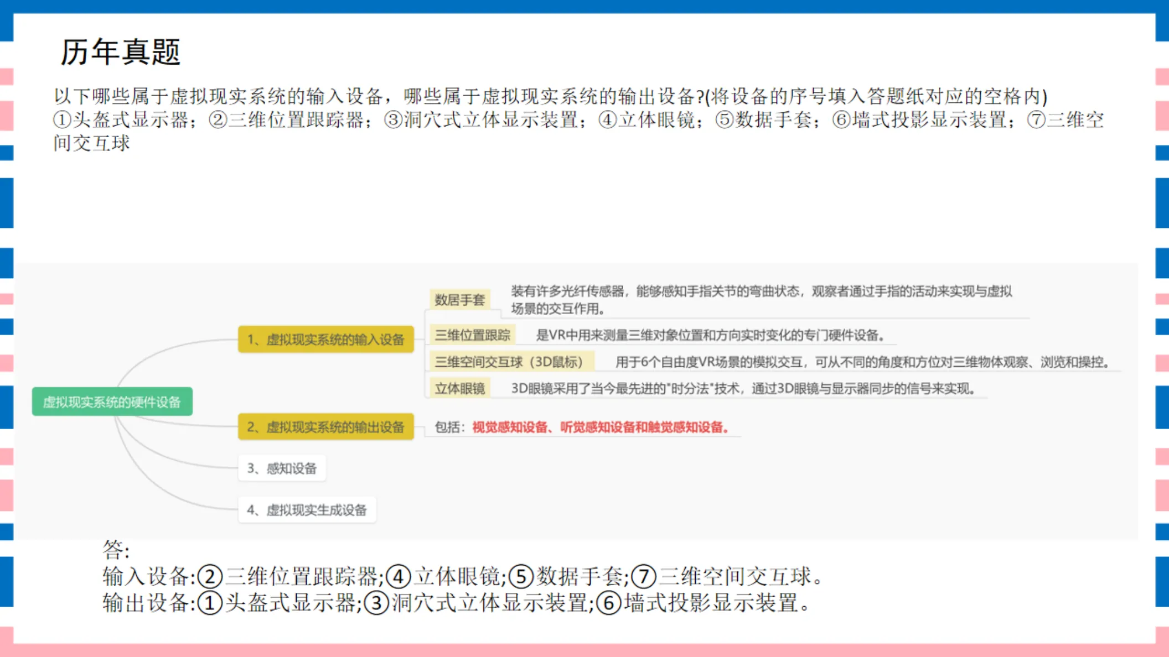Click the 三维空间交互球（3D鼠标） sub-node
Screen dimensions: 1169x657
tap(511, 362)
